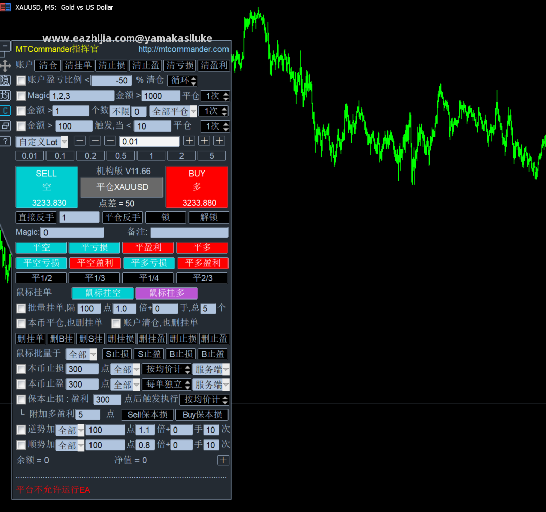Open help via the question mark icon

tap(5, 141)
